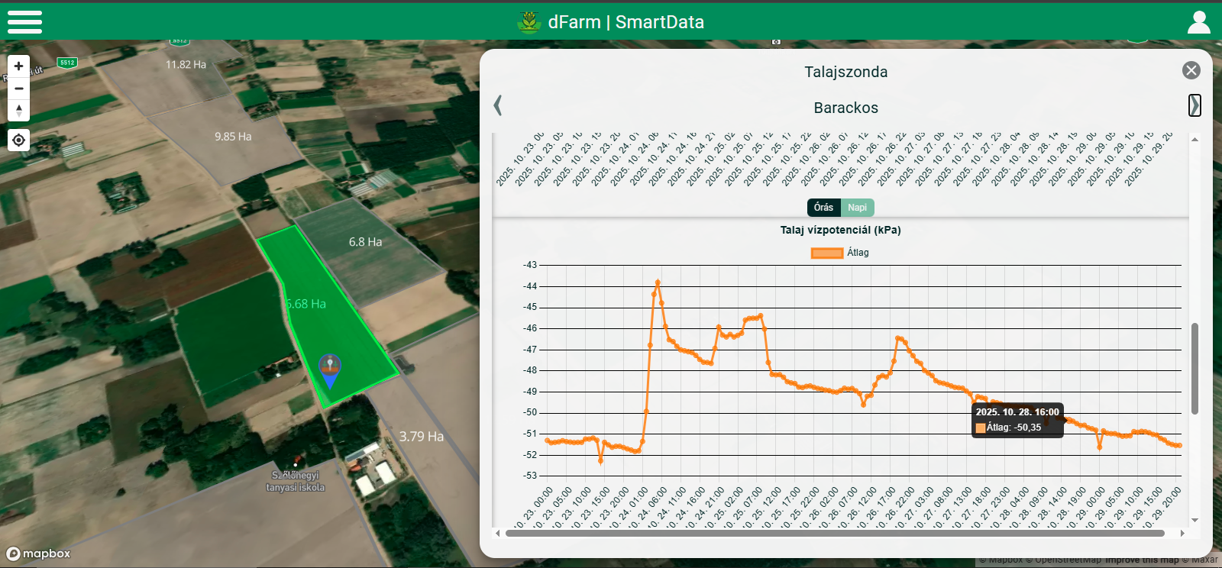Switch chart to Órás hourly view

pyautogui.click(x=823, y=208)
